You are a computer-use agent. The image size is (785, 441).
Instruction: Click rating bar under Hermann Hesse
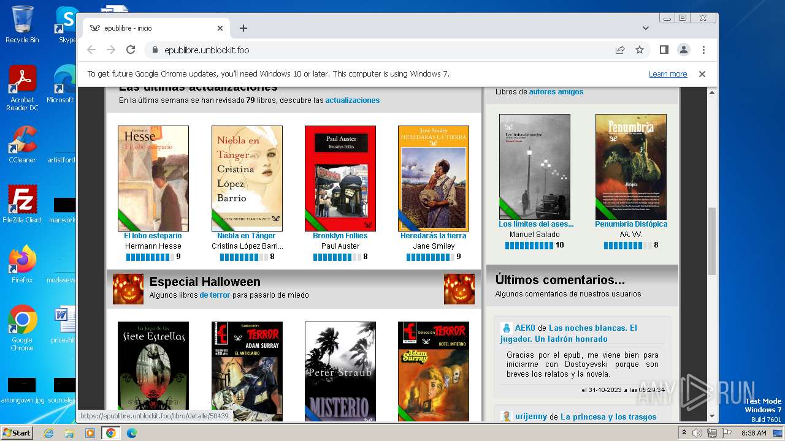(150, 257)
